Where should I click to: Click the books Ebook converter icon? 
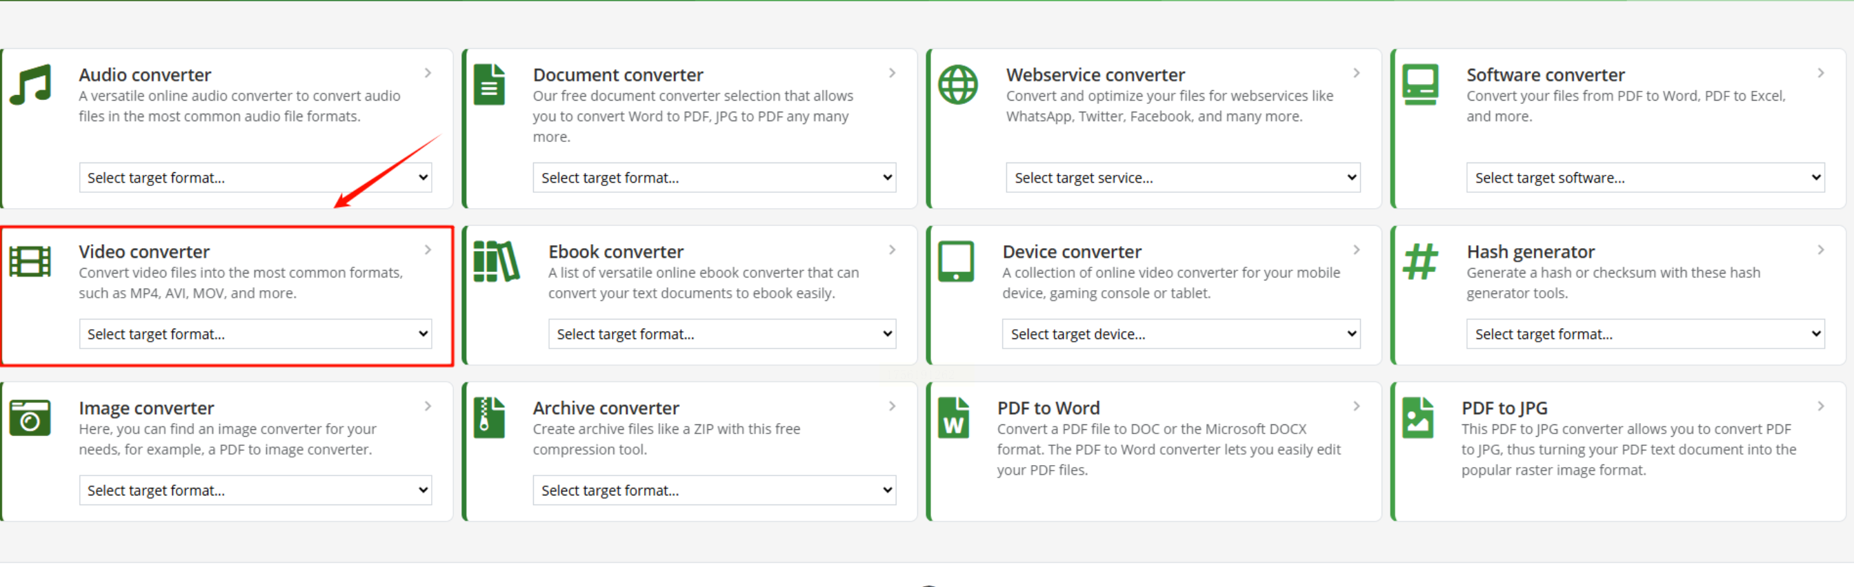497,261
